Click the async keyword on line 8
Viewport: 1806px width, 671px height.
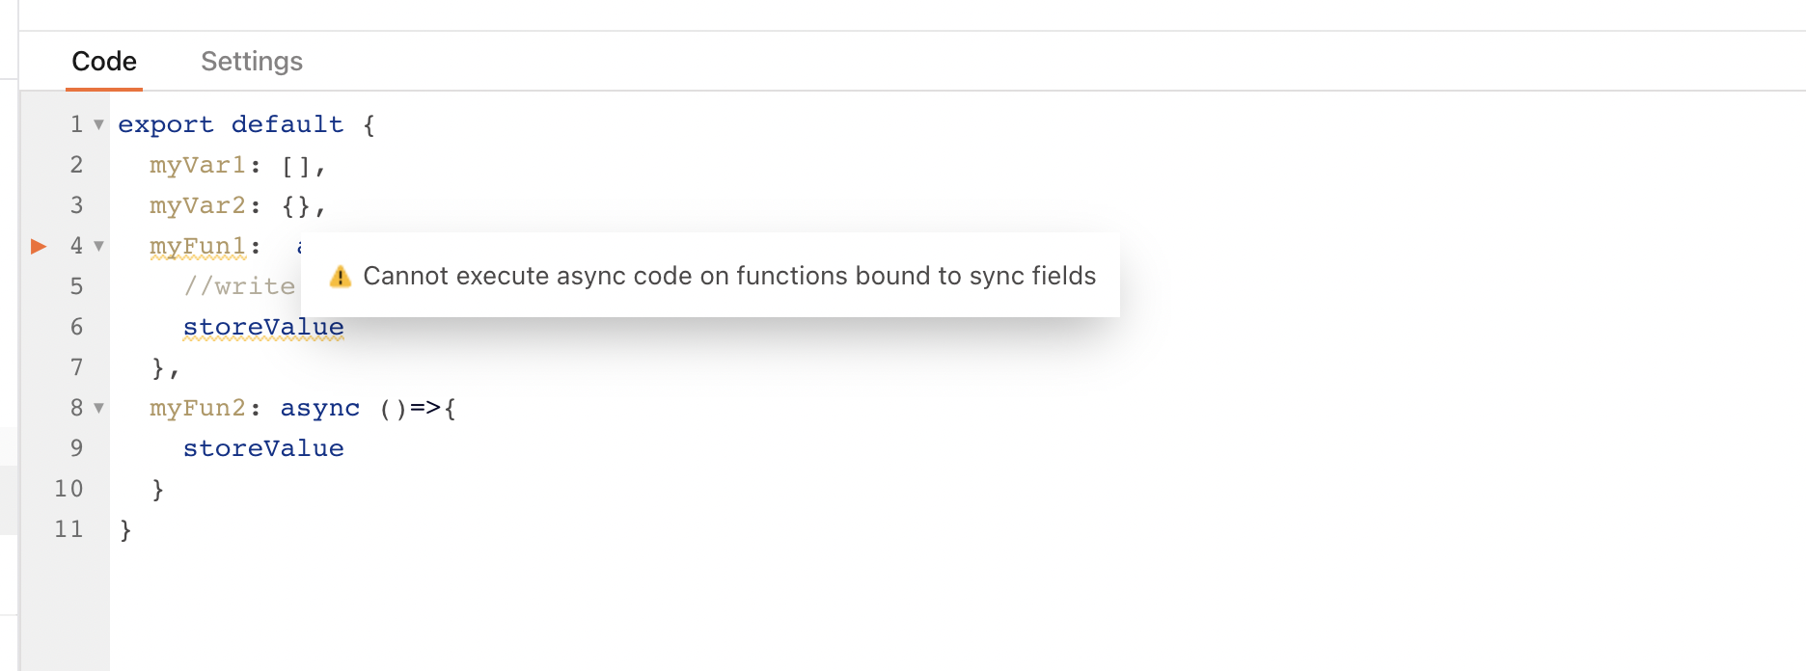320,408
